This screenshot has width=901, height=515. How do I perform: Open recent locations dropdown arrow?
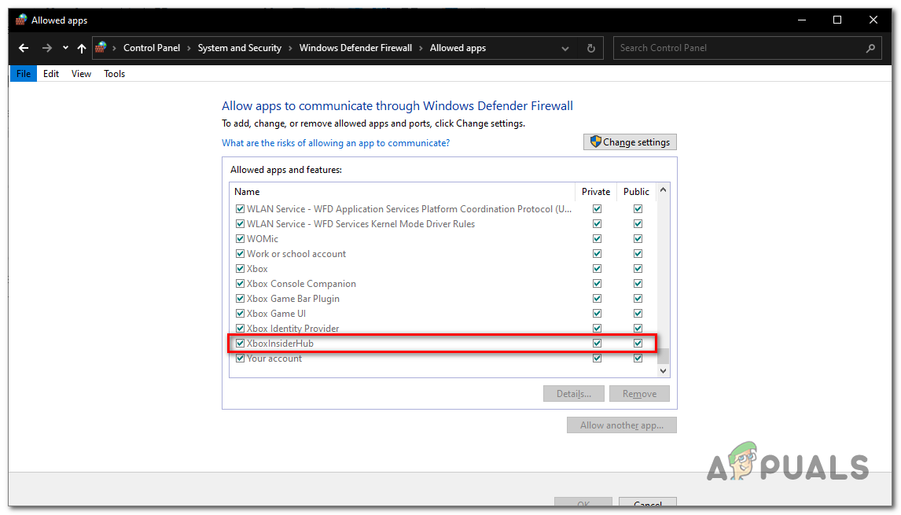click(65, 48)
